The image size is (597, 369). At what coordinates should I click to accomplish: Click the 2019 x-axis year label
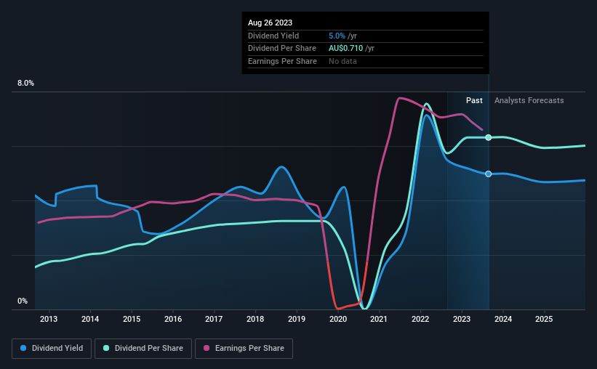click(x=297, y=319)
